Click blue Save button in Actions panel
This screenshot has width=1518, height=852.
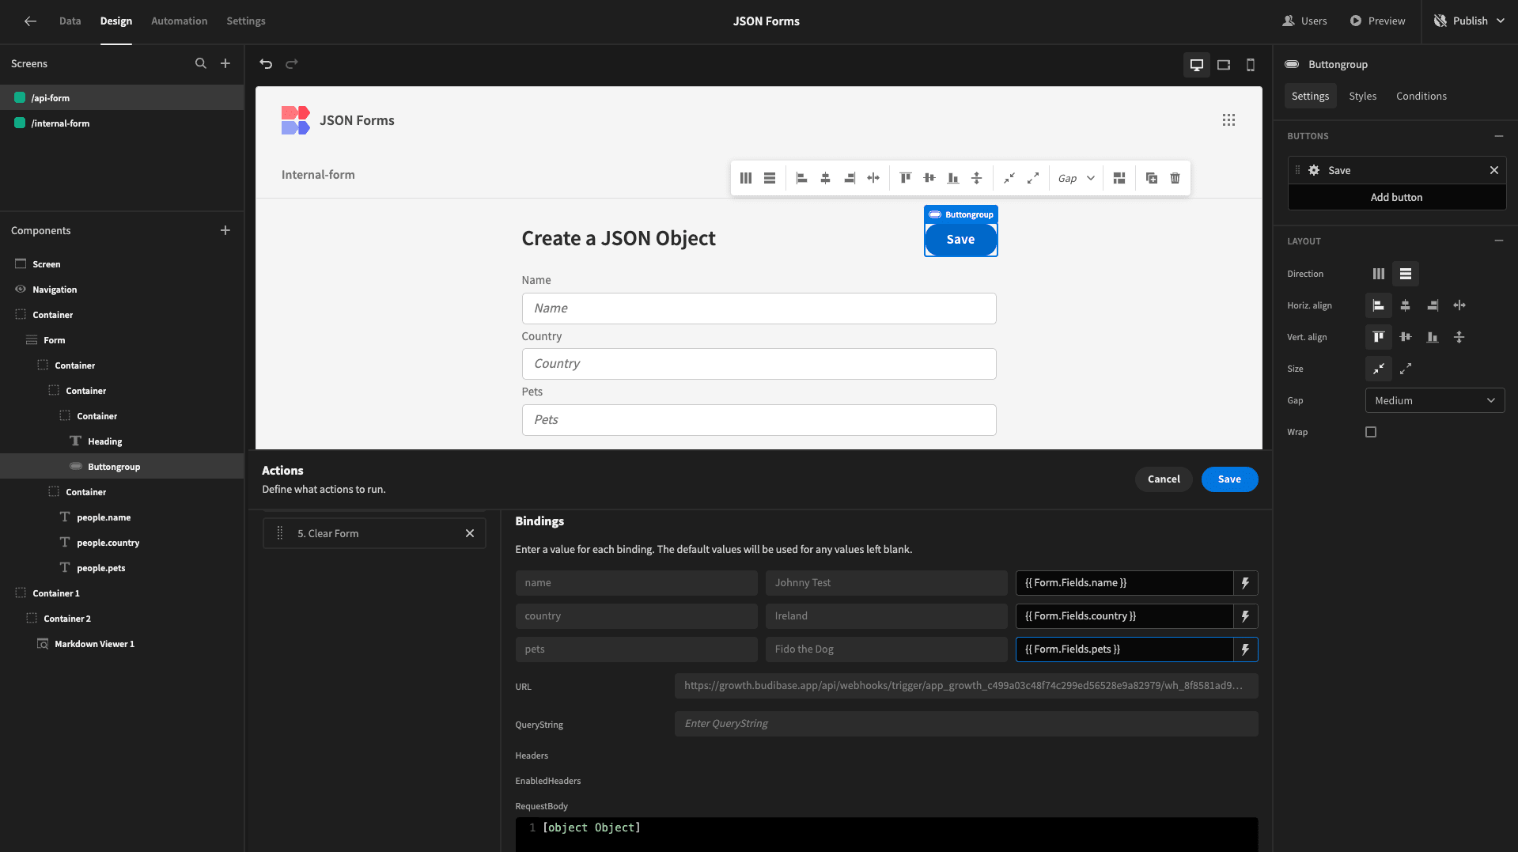1229,479
